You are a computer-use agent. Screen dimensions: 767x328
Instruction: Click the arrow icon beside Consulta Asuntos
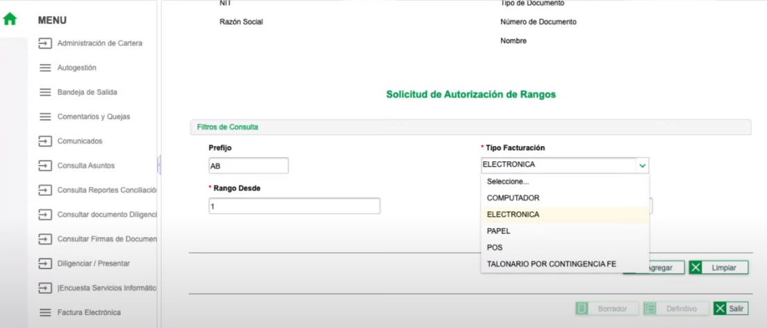pyautogui.click(x=45, y=166)
